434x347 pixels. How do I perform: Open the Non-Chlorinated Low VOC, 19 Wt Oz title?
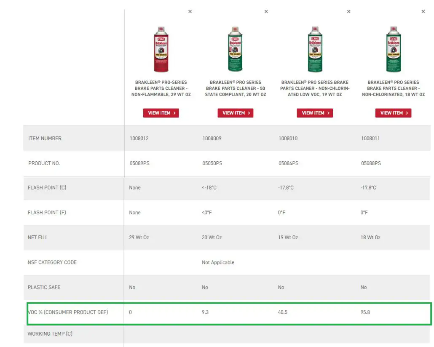point(315,88)
